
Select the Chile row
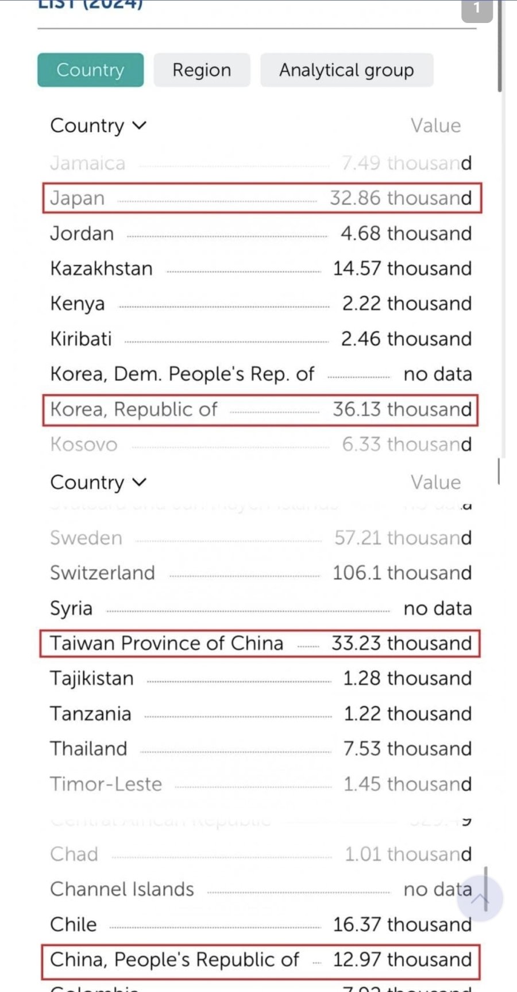point(261,924)
